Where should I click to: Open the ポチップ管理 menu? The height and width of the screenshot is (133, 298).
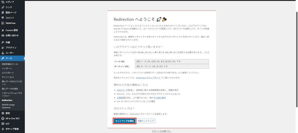pyautogui.click(x=12, y=129)
